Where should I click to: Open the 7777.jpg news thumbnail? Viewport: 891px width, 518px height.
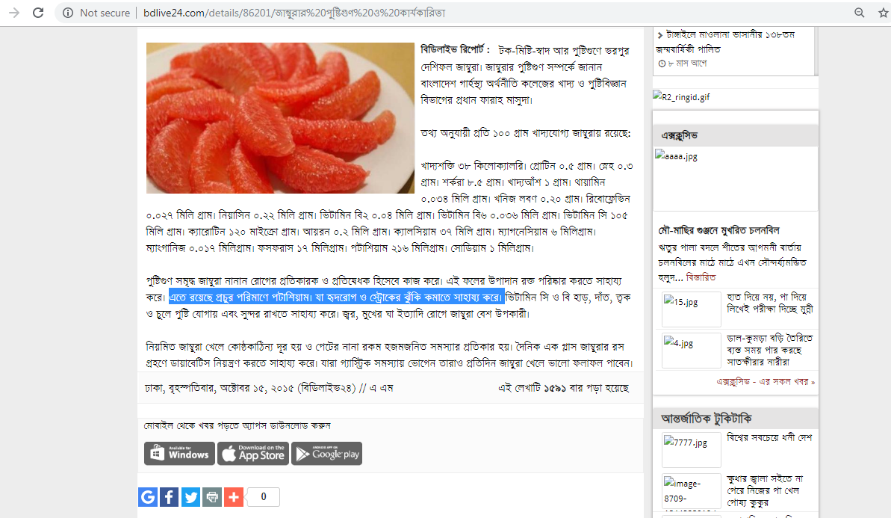(691, 449)
